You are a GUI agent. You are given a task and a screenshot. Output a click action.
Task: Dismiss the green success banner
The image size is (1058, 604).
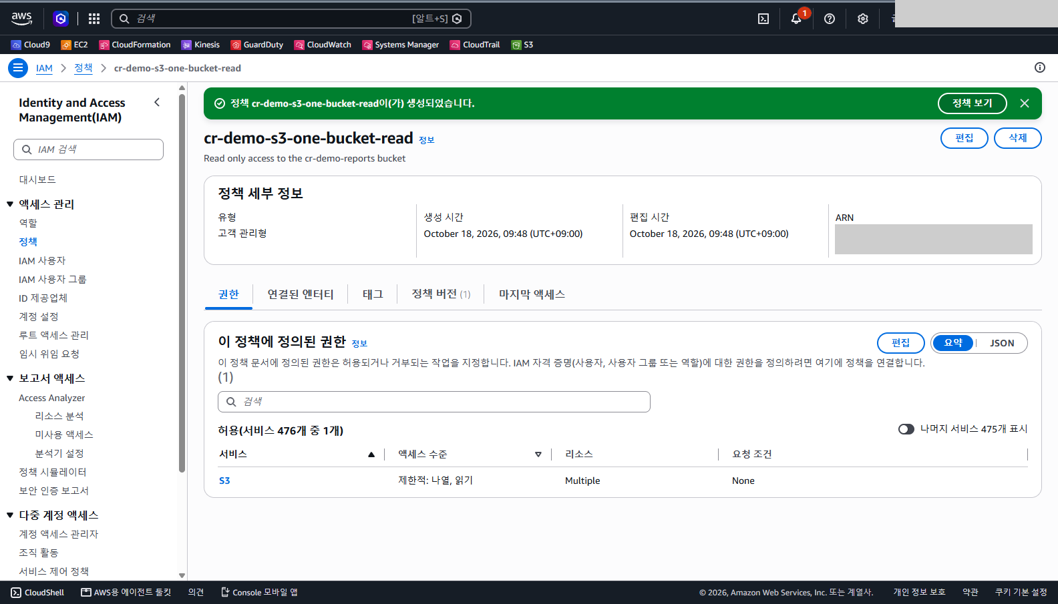point(1025,103)
